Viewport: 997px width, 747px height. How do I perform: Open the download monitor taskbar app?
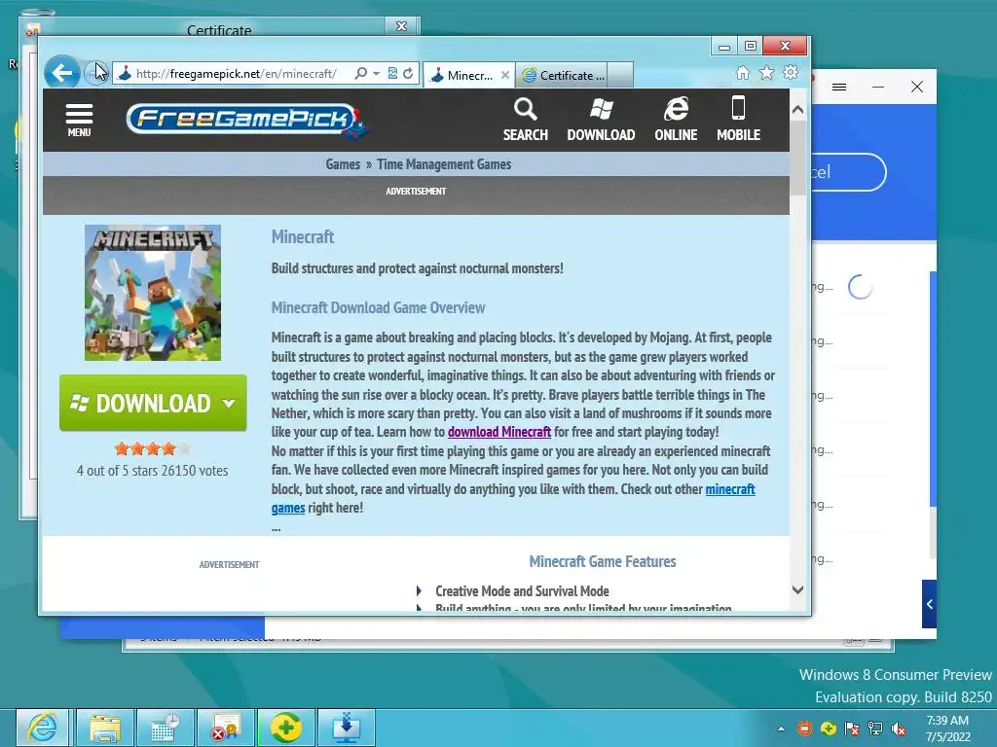[346, 728]
